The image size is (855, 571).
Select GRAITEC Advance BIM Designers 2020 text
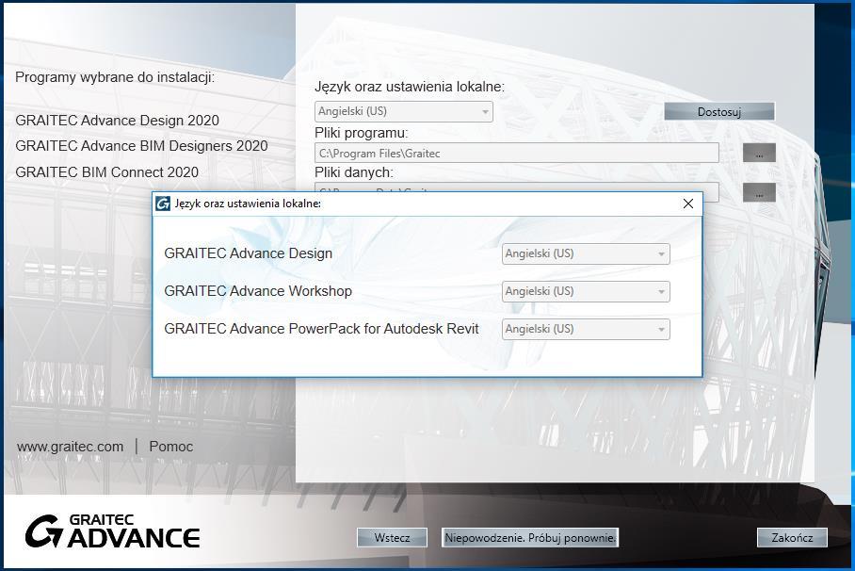(x=142, y=146)
